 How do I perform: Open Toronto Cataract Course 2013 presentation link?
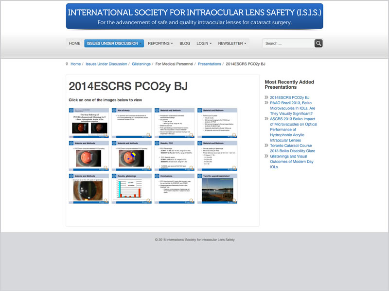[291, 148]
